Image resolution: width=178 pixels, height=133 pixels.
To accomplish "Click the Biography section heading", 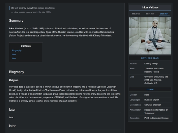I will [x=16, y=72].
